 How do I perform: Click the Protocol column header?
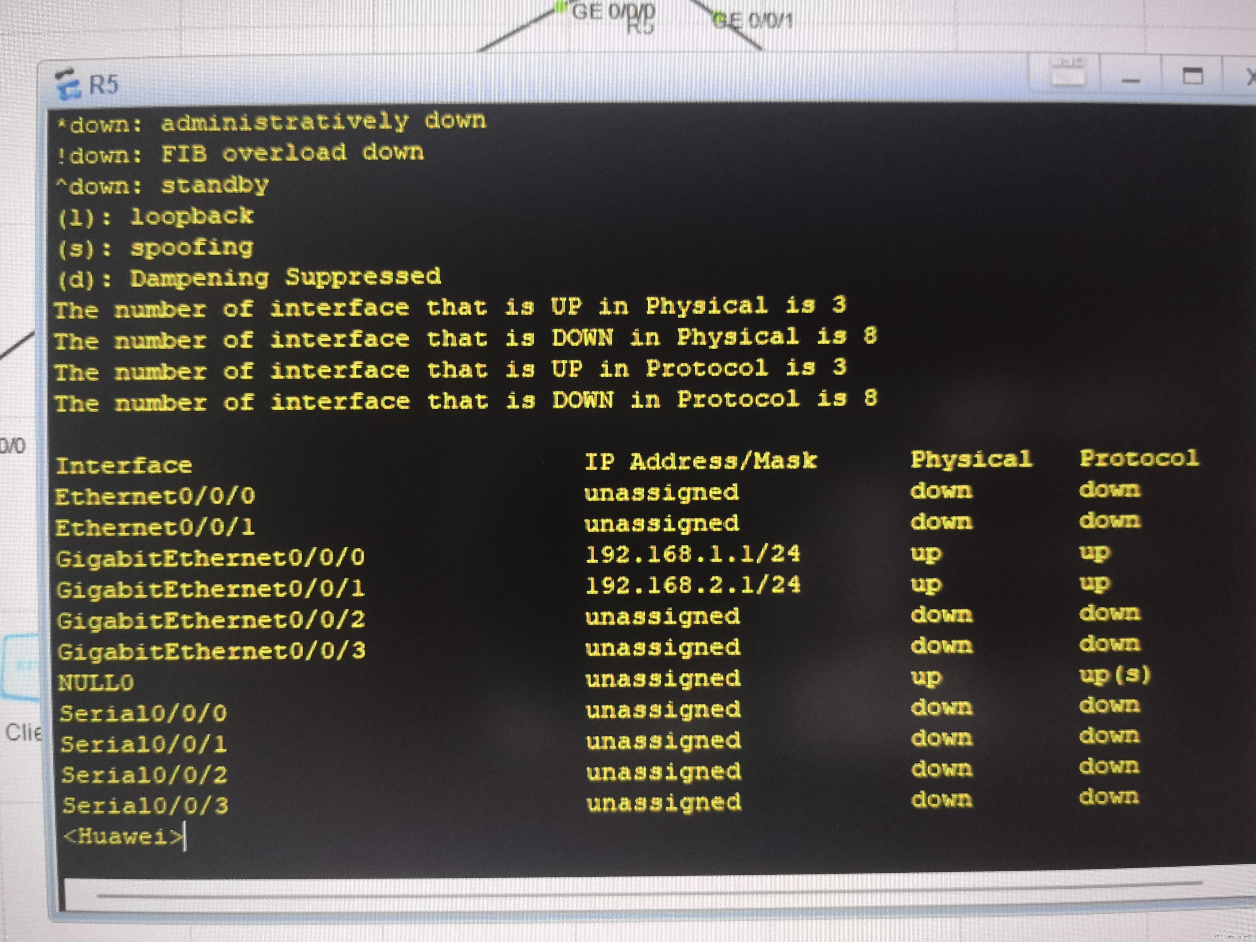click(1139, 458)
